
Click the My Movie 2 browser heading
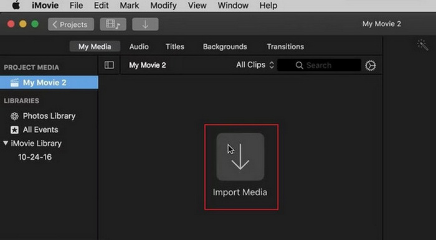pos(148,65)
